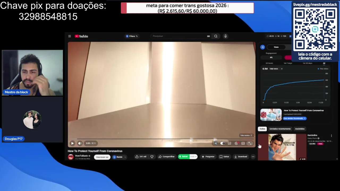Screen dimensions: 340x191
Task: Open more actions three-dot menu under video
Action: (x=253, y=157)
